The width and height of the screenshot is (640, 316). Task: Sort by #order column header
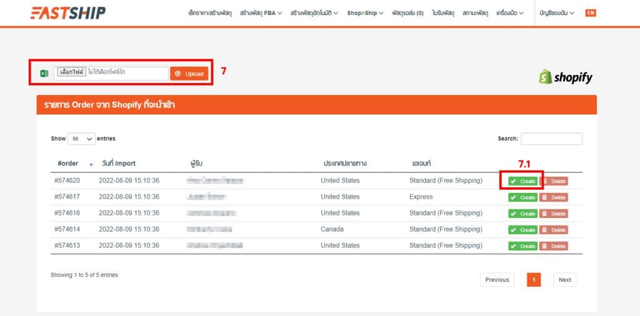(67, 164)
